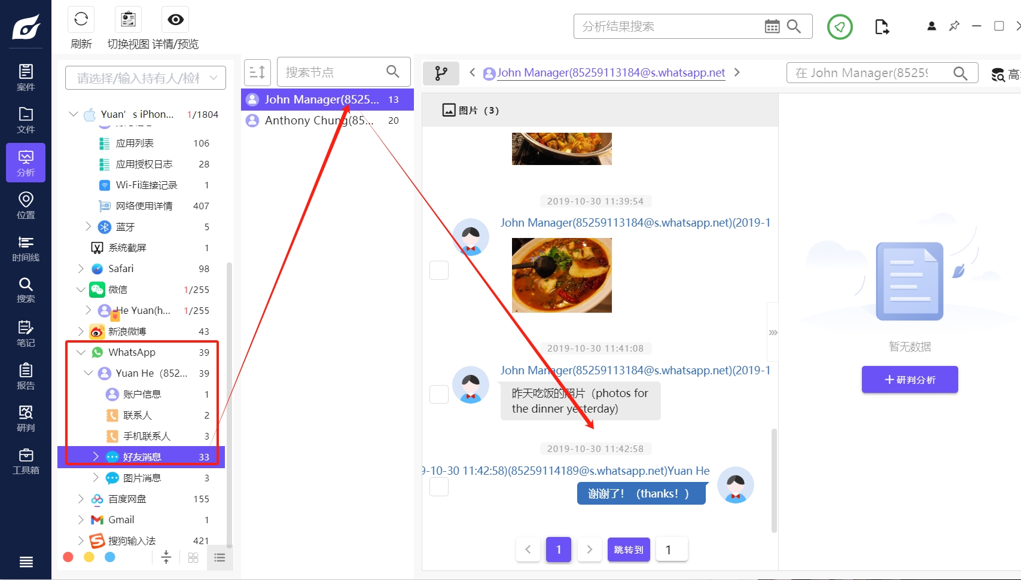Collapse the WhatsApp tree node
Viewport: 1021px width, 580px height.
(x=81, y=352)
